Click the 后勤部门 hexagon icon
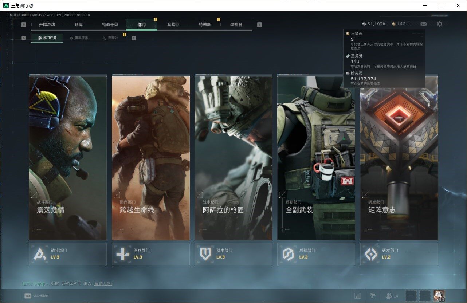467x303 pixels. coord(288,254)
